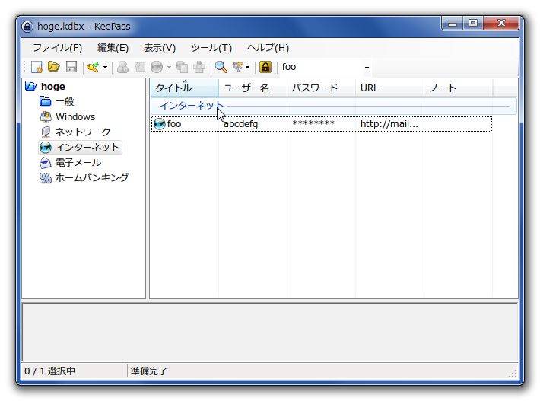Click the 電子メール envelope icon
This screenshot has height=401, width=540.
pyautogui.click(x=46, y=163)
